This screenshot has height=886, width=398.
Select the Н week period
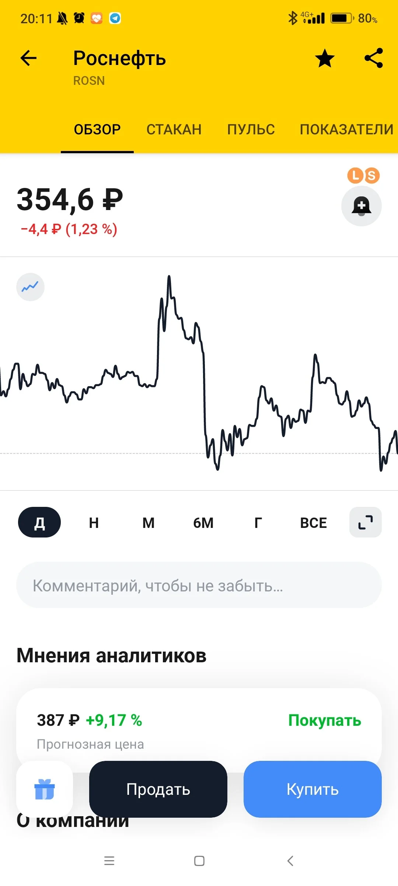tap(94, 523)
